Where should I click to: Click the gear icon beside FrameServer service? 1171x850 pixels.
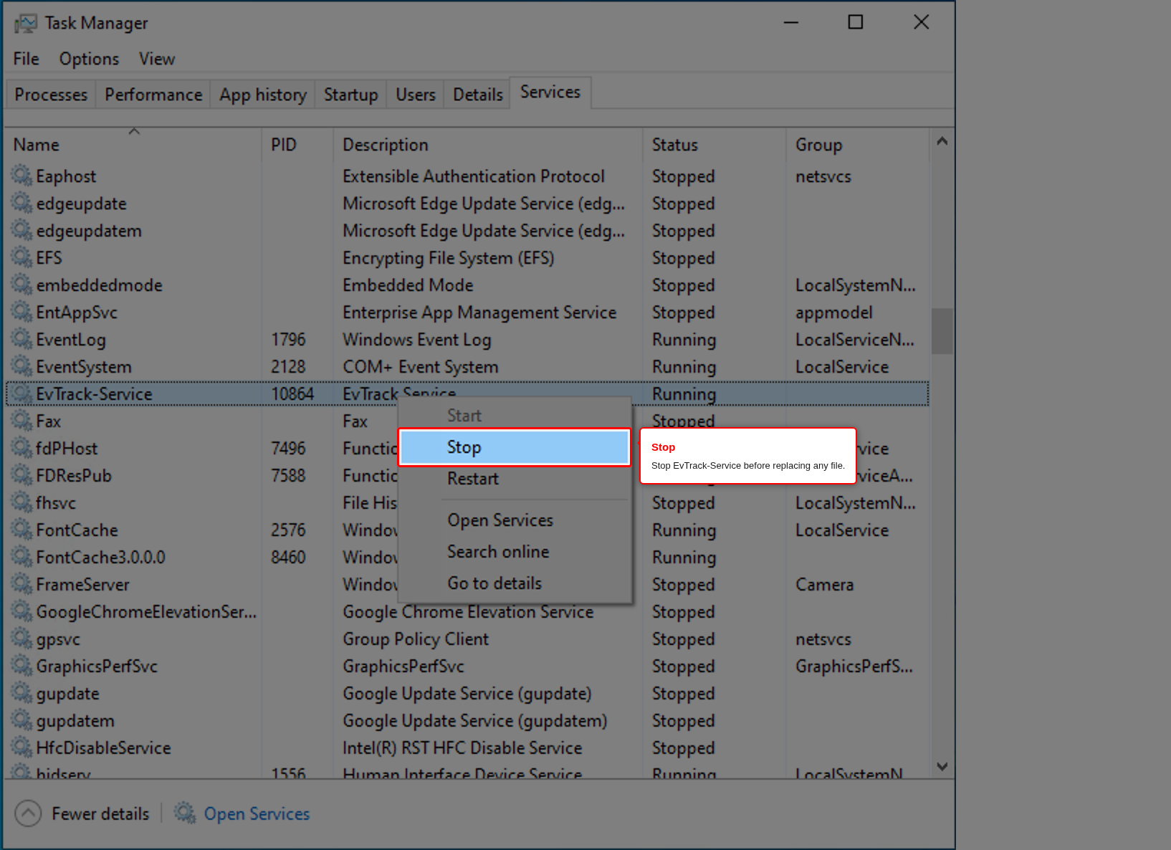[22, 584]
